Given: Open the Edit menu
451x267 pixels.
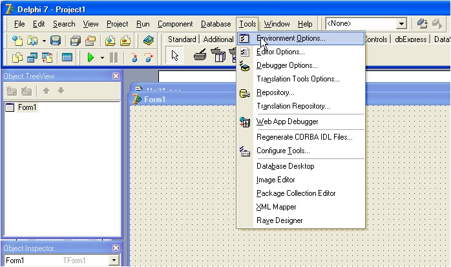Looking at the screenshot, I should pyautogui.click(x=39, y=24).
